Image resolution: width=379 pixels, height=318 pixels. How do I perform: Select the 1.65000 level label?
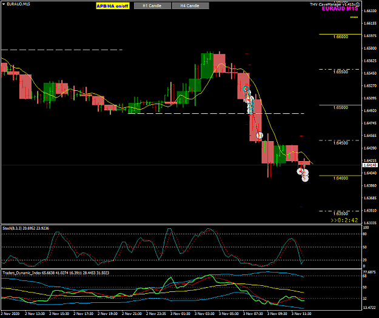(341, 107)
